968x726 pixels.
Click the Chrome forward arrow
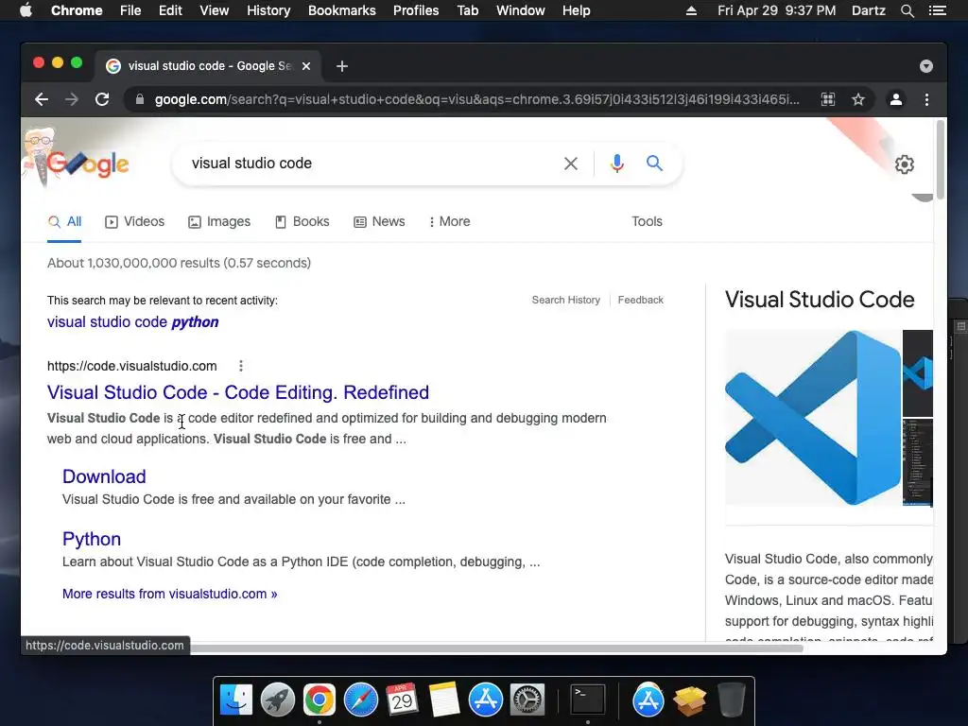click(x=72, y=99)
